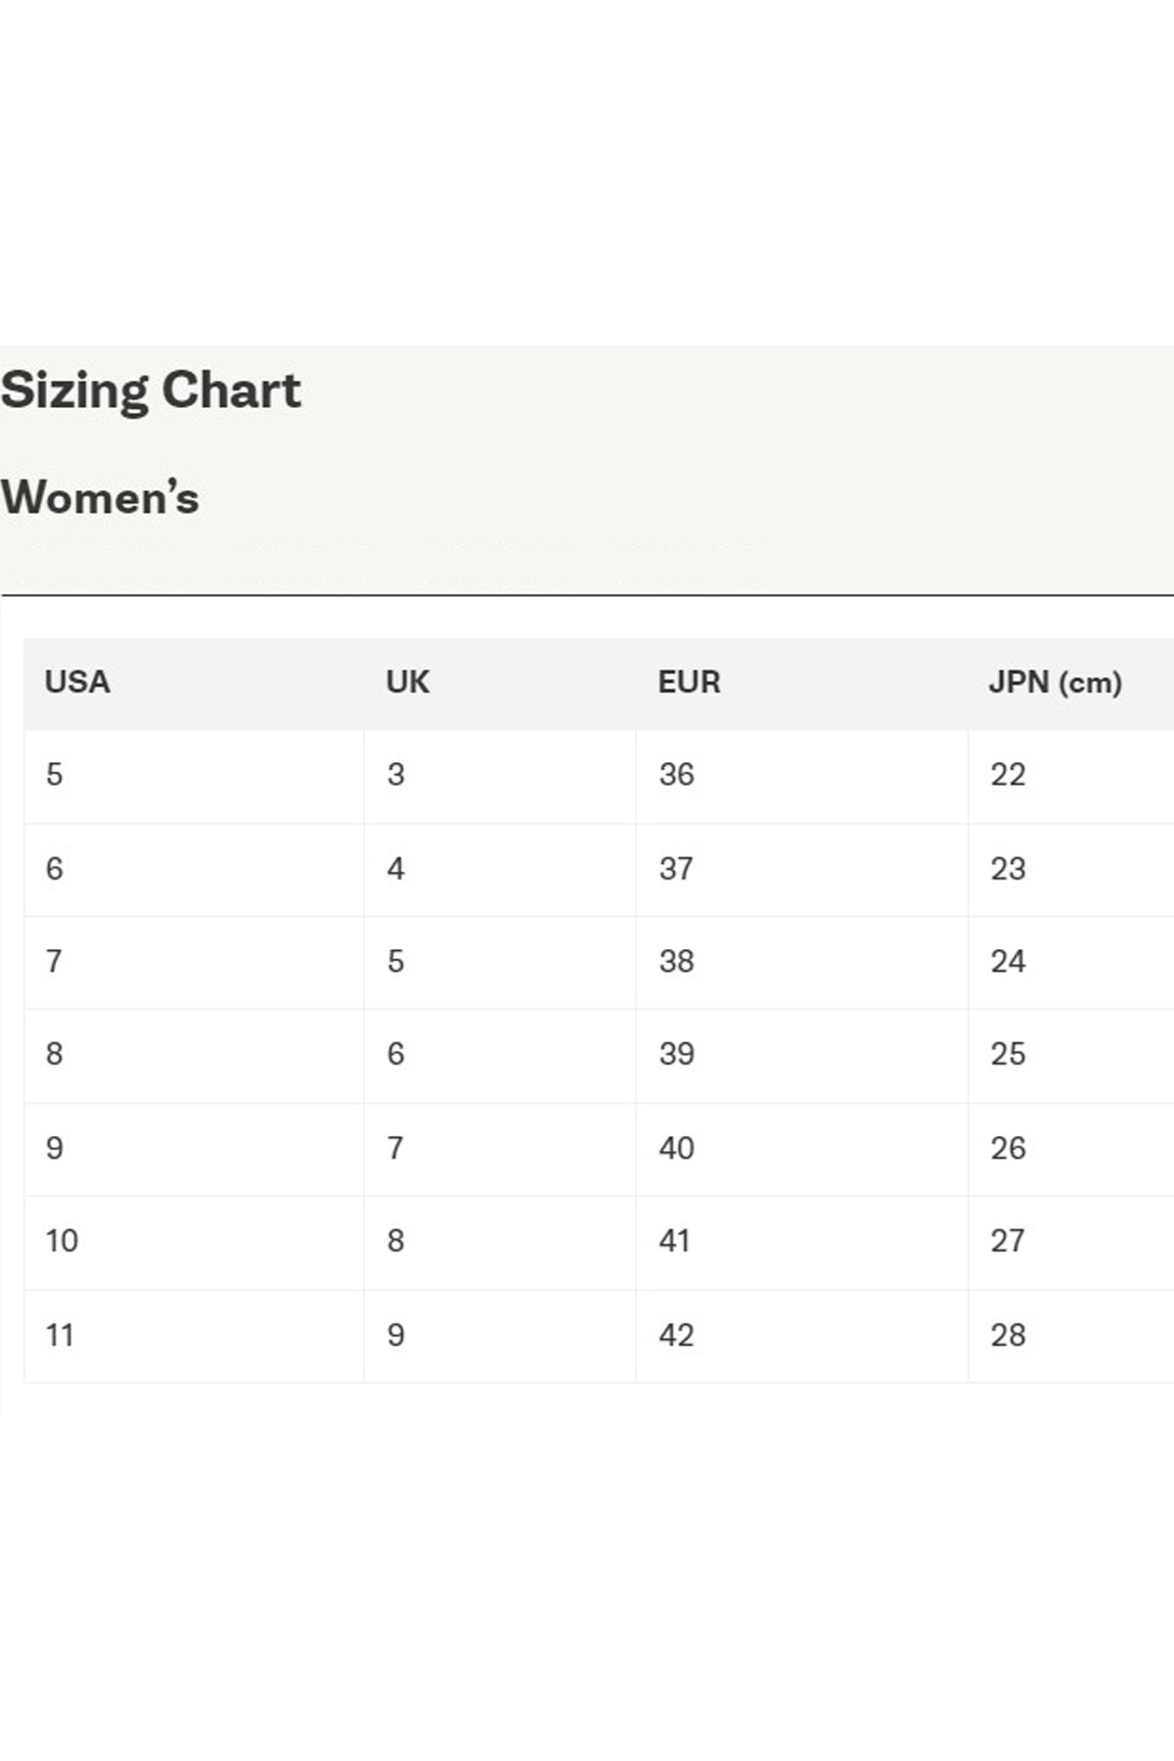This screenshot has width=1174, height=1761.
Task: Click JPN size 26 cell
Action: [1008, 1148]
